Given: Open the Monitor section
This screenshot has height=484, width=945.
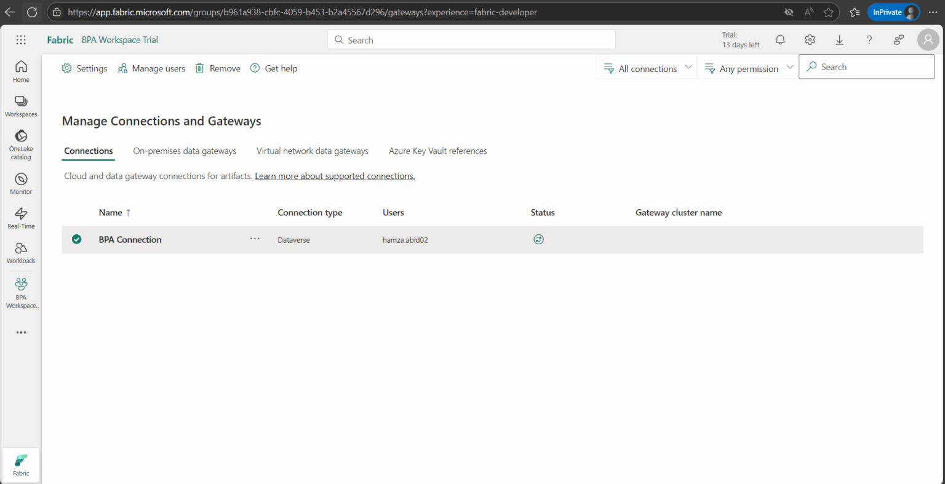Looking at the screenshot, I should tap(20, 183).
